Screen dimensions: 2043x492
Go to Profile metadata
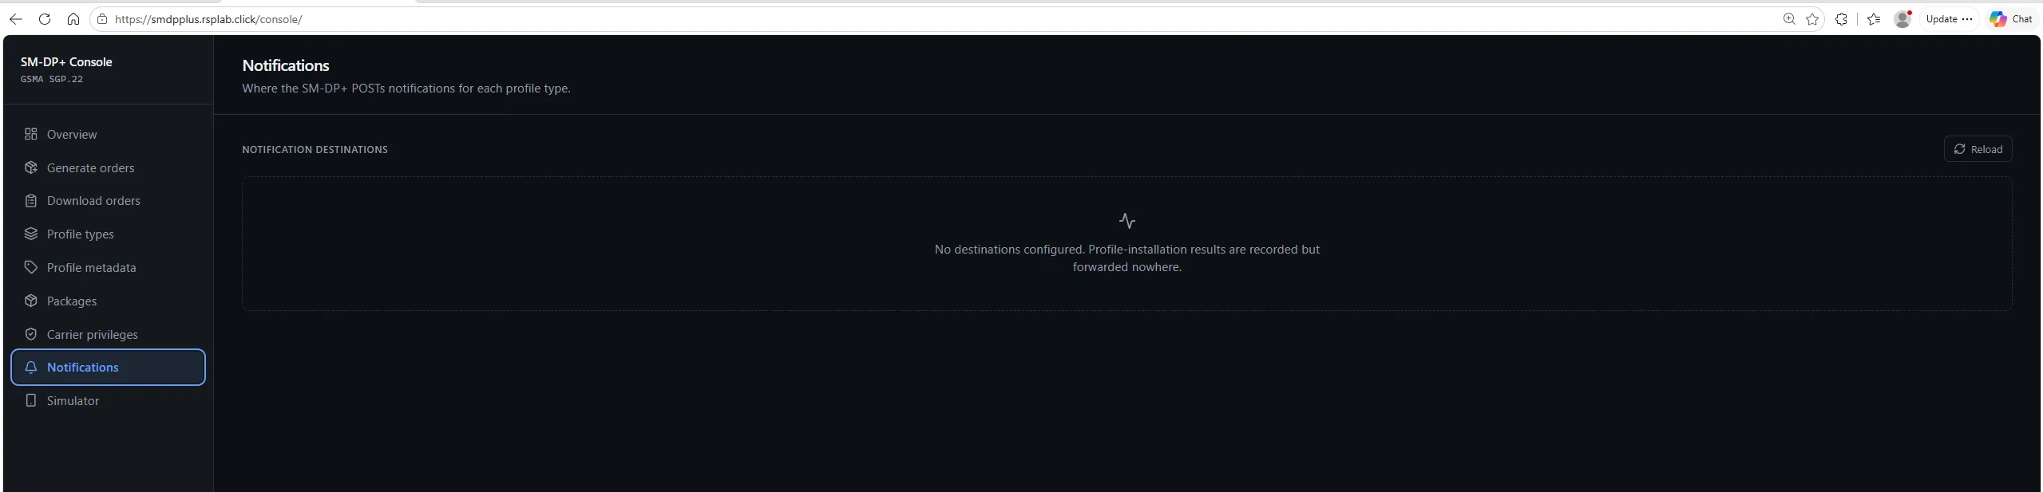click(108, 267)
